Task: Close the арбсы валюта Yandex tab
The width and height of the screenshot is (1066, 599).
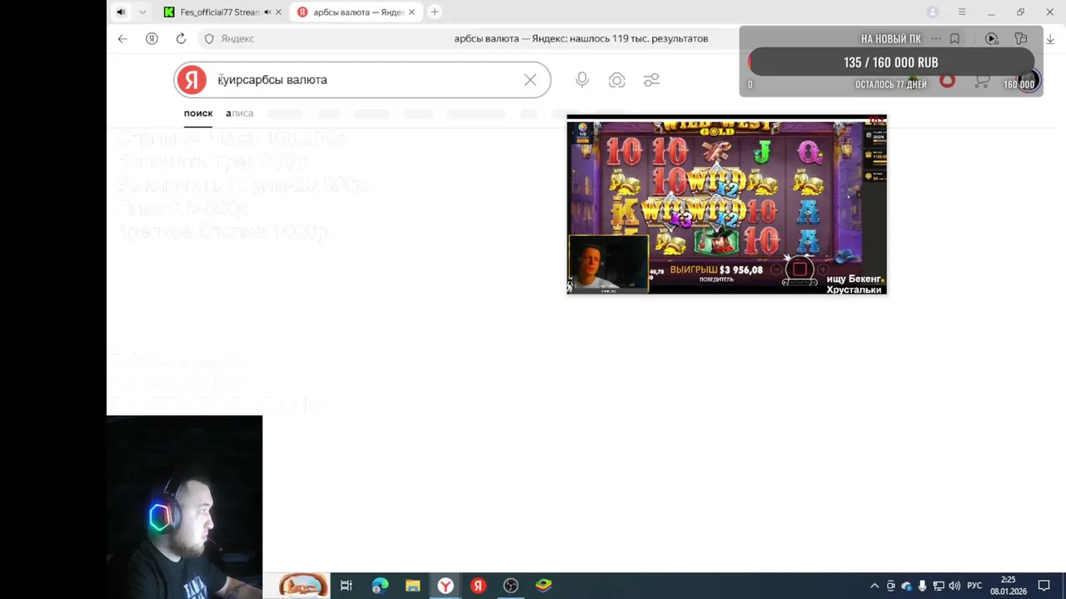Action: tap(411, 12)
